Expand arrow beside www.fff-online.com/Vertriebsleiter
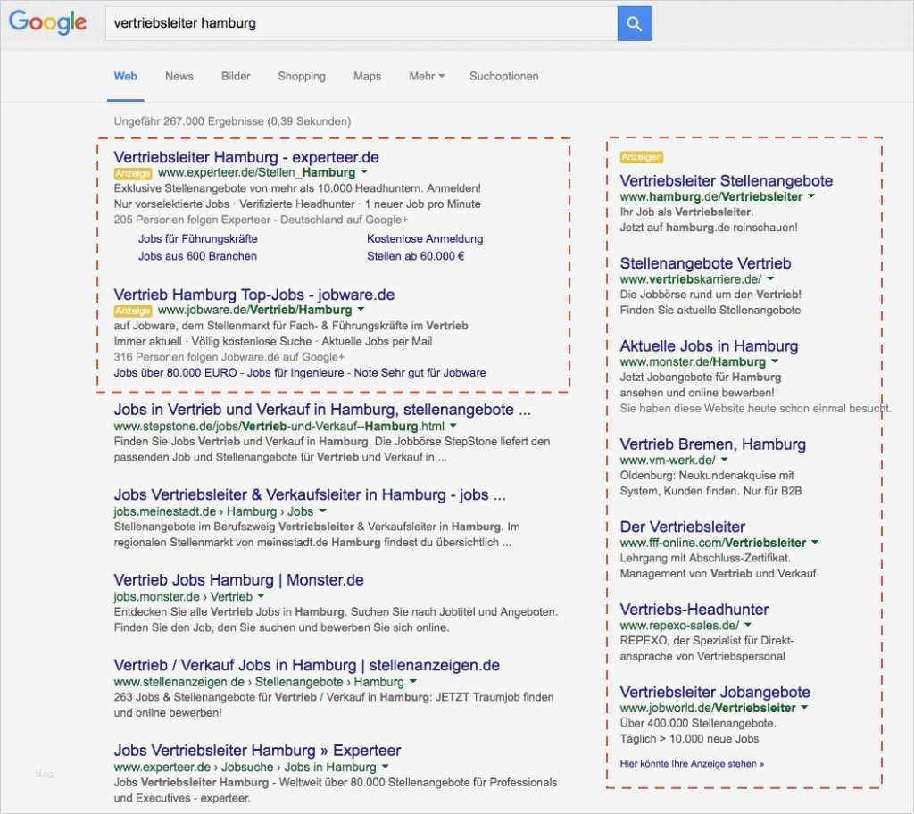 [815, 543]
